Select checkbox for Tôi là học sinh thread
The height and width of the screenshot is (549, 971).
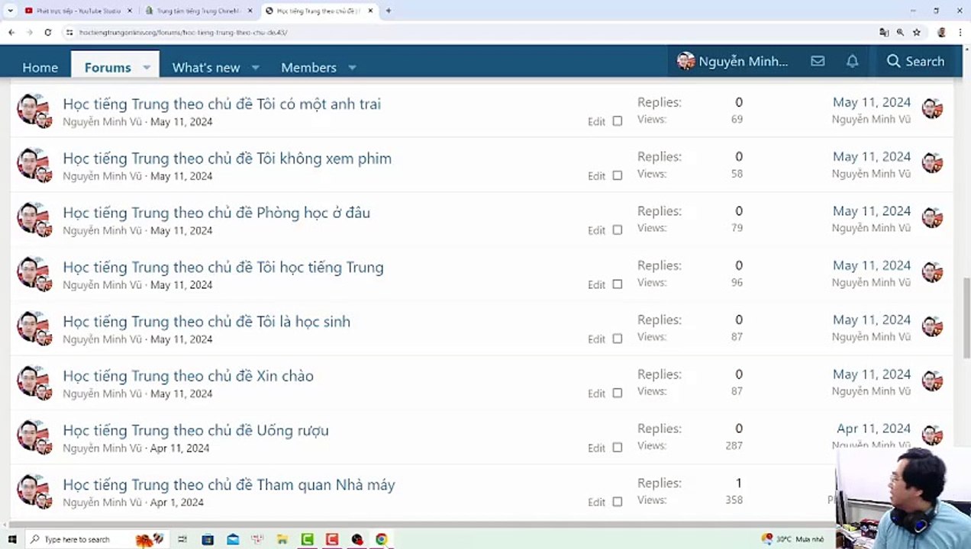coord(618,339)
